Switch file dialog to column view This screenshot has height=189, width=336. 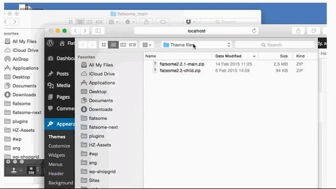coord(123,45)
